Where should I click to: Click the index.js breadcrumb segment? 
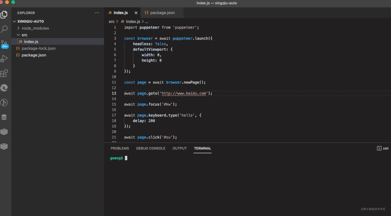(x=133, y=22)
